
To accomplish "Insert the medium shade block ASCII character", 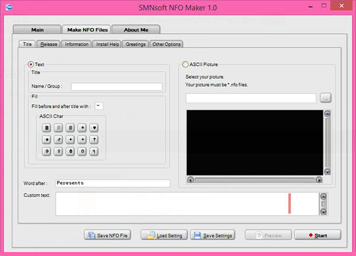I will [71, 128].
